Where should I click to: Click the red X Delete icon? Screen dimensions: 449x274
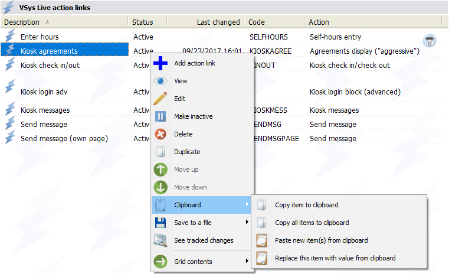tap(160, 134)
